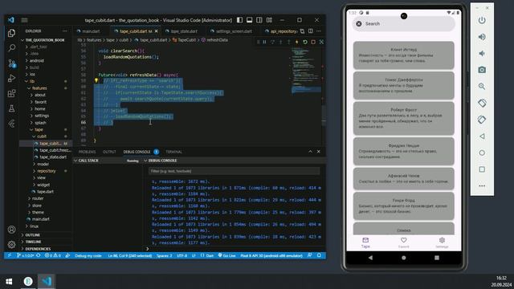Click the Search input in phone app
The image size is (514, 289).
coord(403,23)
